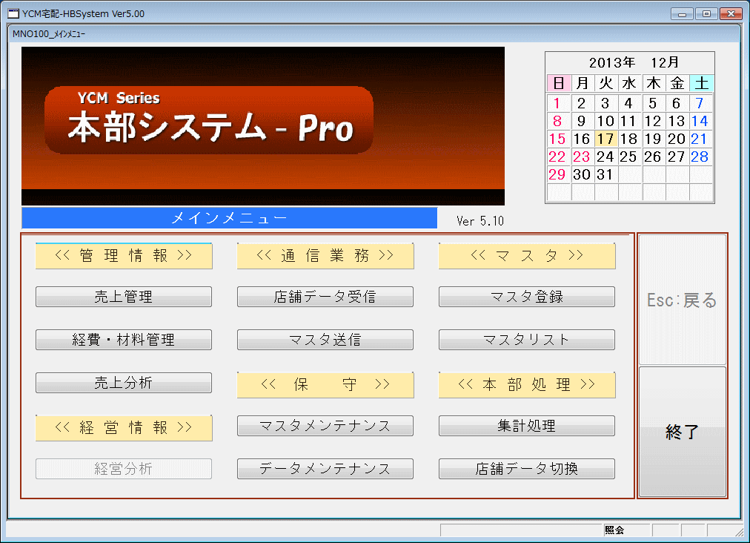
Task: Select Sunday 29 in the calendar
Action: pyautogui.click(x=558, y=174)
